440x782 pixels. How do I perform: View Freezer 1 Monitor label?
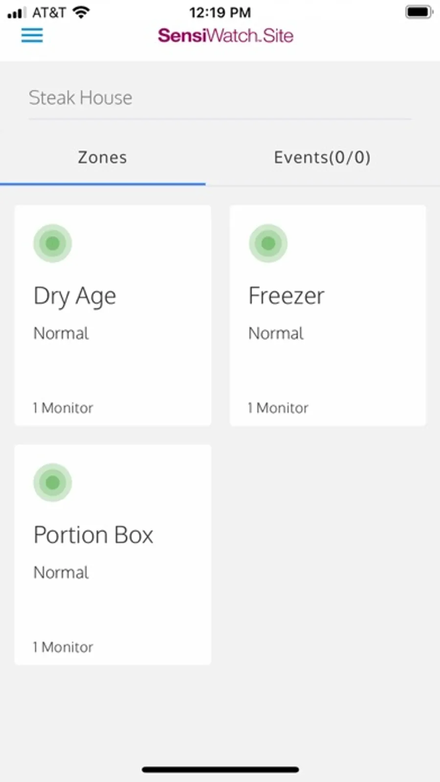pyautogui.click(x=278, y=408)
